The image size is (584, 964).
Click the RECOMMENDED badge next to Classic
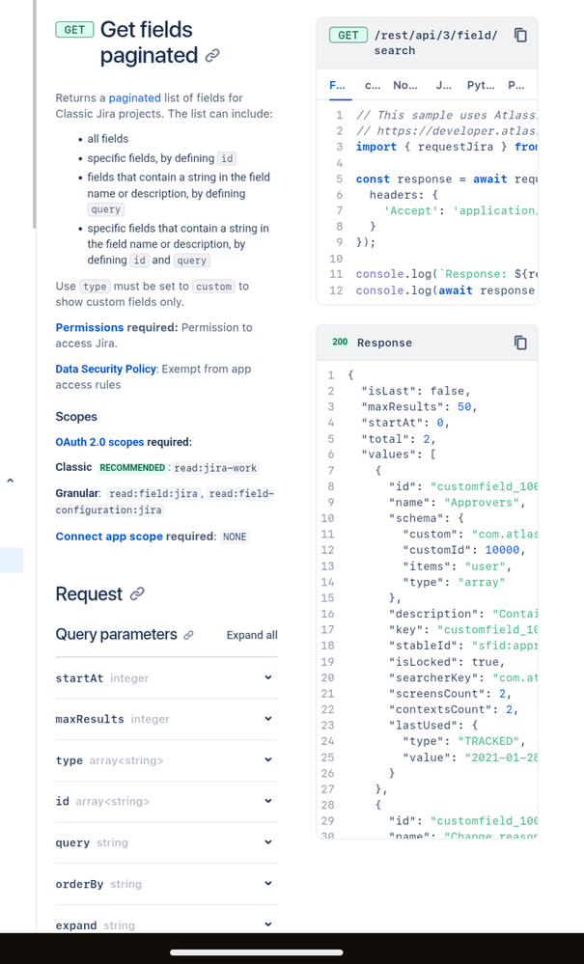[132, 468]
